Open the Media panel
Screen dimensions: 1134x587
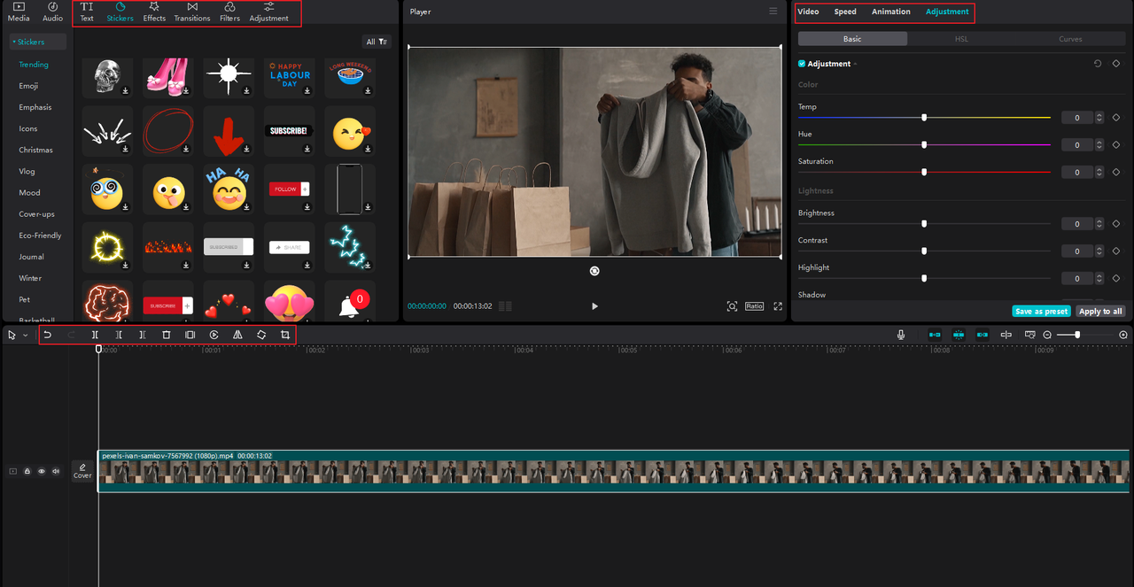pos(19,12)
